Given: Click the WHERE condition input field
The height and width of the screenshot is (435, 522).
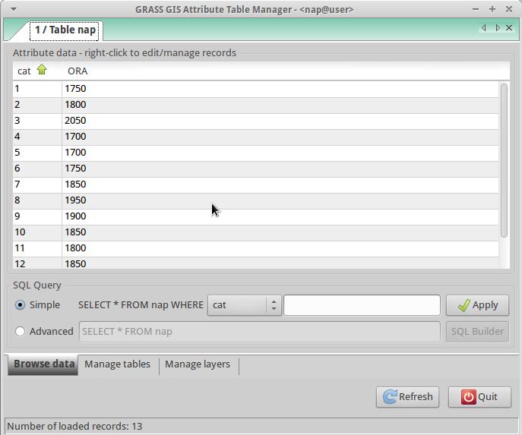Looking at the screenshot, I should [x=362, y=305].
